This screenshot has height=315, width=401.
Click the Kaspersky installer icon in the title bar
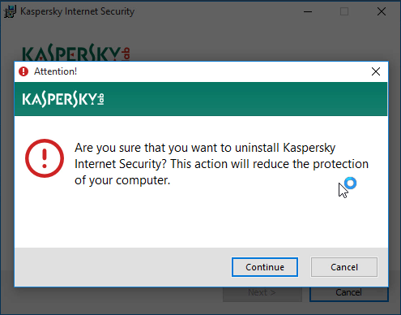[11, 11]
